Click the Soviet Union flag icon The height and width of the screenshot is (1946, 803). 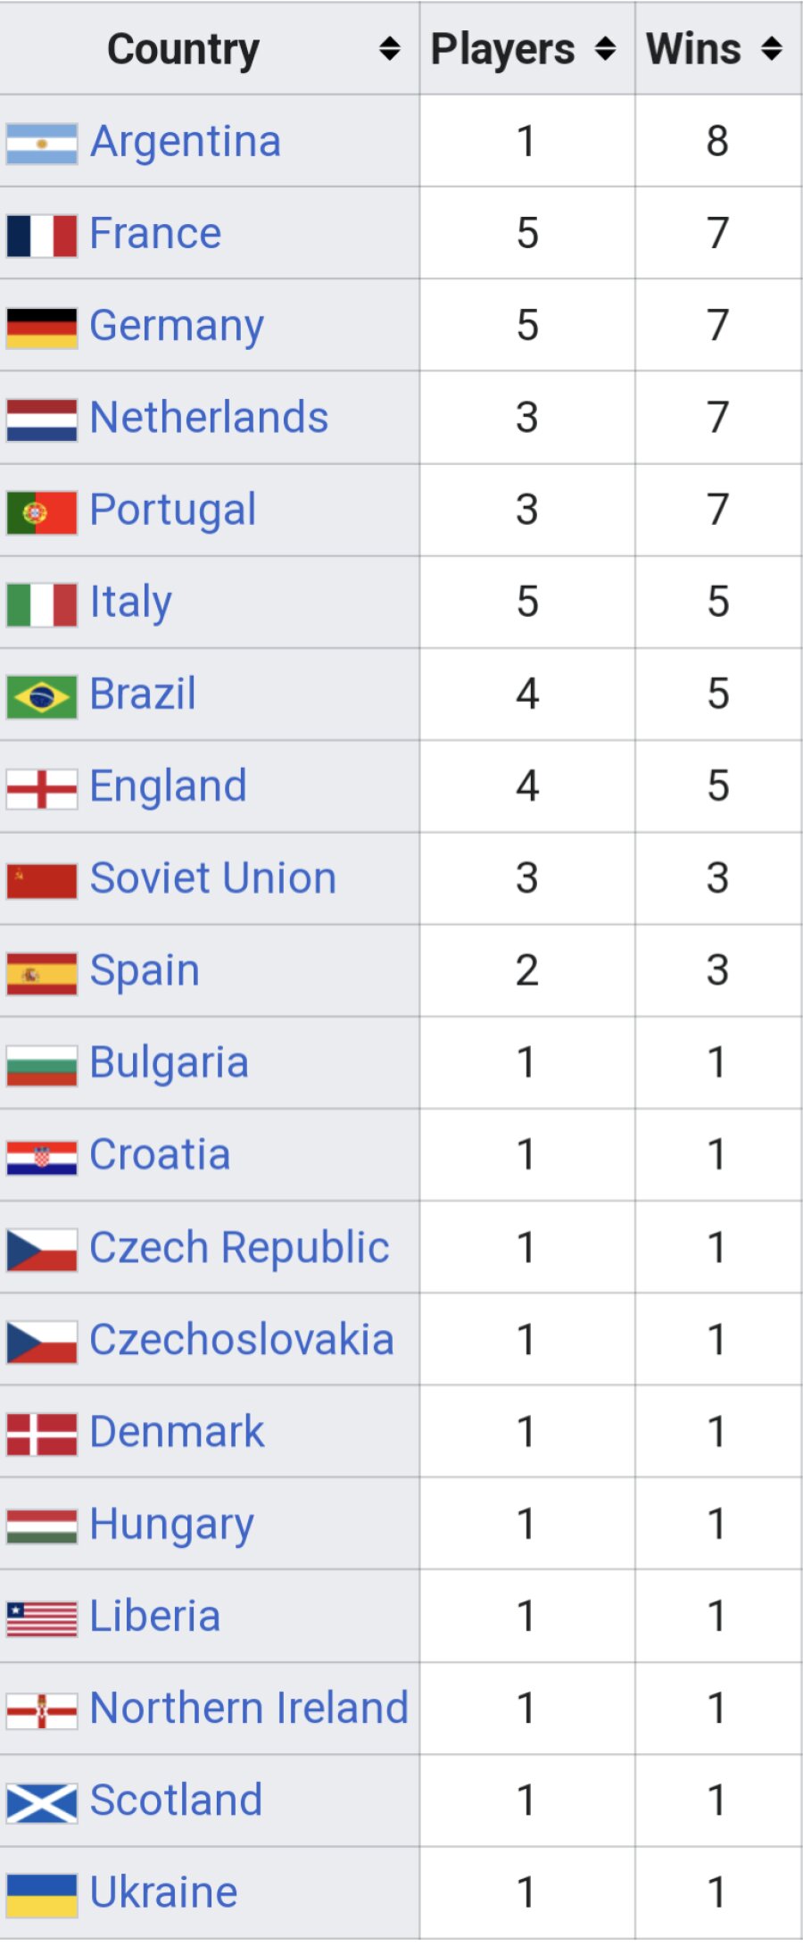click(41, 880)
